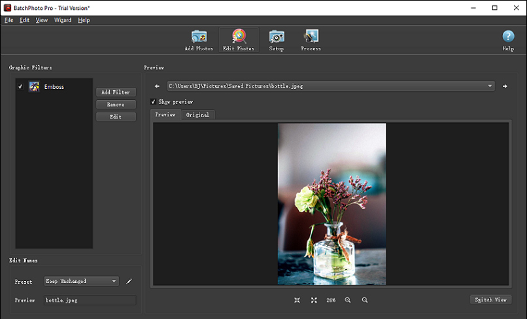Click the Remove filter button
This screenshot has width=527, height=319.
pos(116,105)
